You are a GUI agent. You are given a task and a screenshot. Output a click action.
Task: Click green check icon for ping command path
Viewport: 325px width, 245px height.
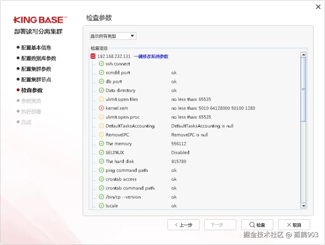pyautogui.click(x=102, y=170)
